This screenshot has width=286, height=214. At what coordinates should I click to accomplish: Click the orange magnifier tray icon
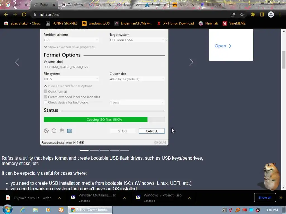pos(237,210)
